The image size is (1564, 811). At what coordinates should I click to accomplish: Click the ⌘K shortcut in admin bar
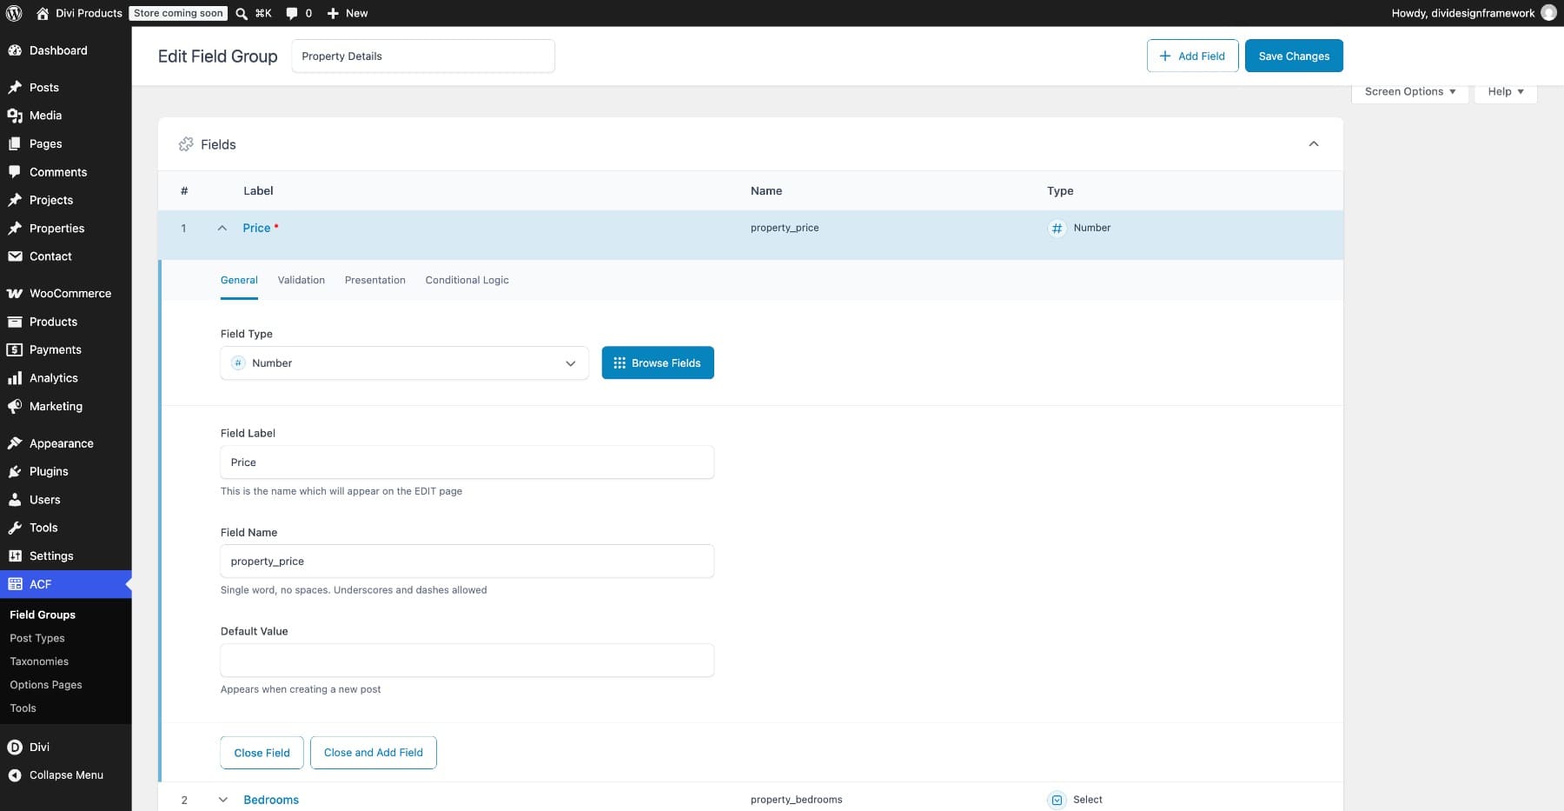(x=263, y=13)
